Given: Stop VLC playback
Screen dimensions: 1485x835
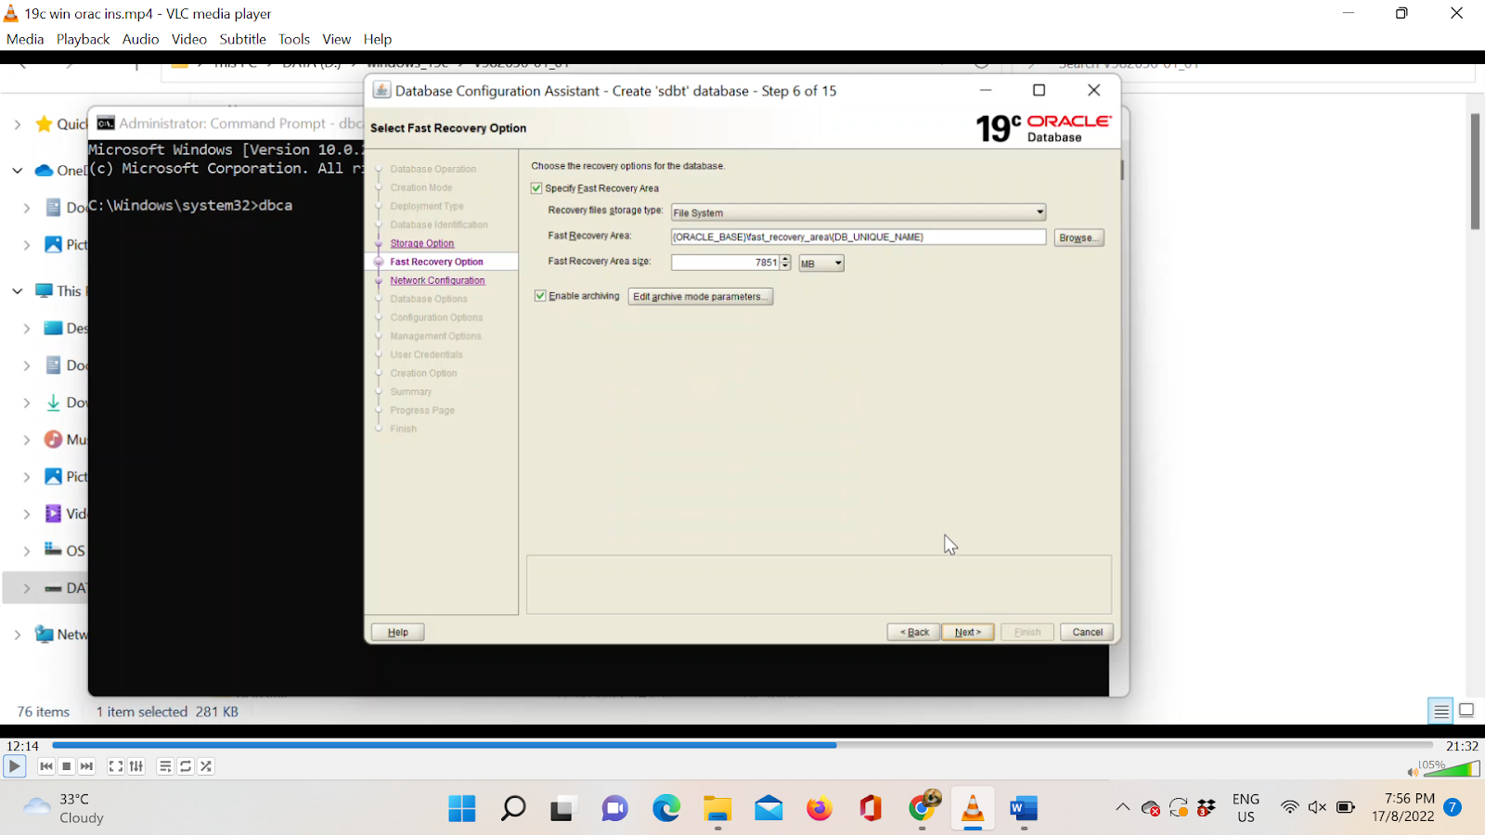Looking at the screenshot, I should point(66,766).
